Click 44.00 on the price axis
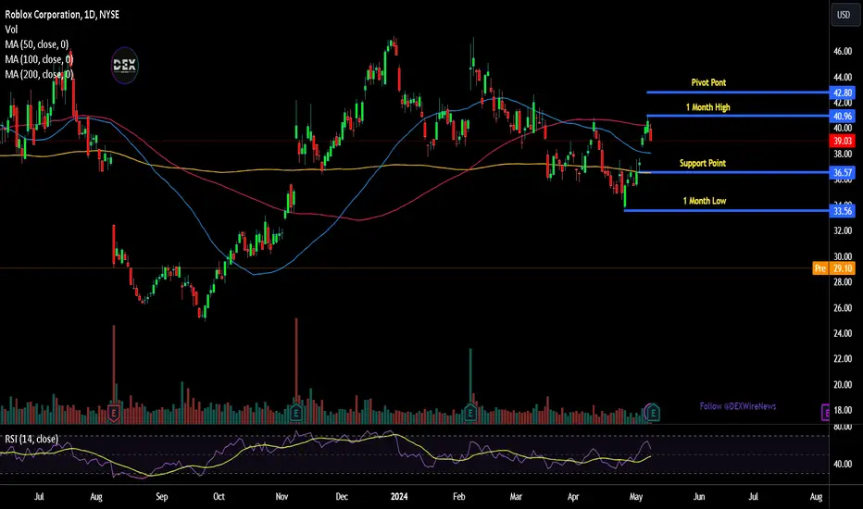The width and height of the screenshot is (863, 509). coord(843,77)
